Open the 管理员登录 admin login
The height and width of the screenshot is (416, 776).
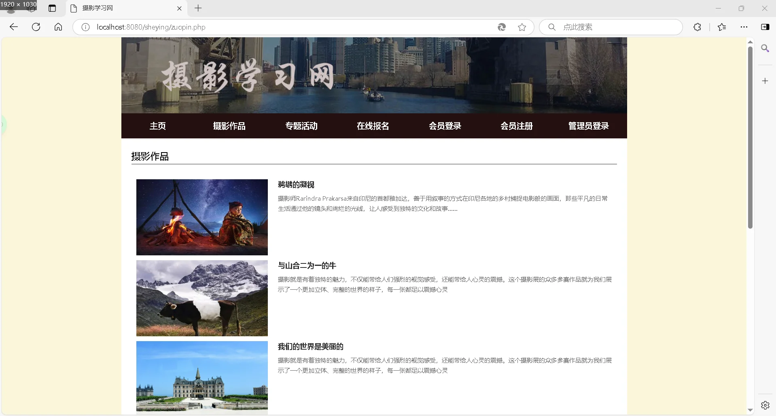588,126
